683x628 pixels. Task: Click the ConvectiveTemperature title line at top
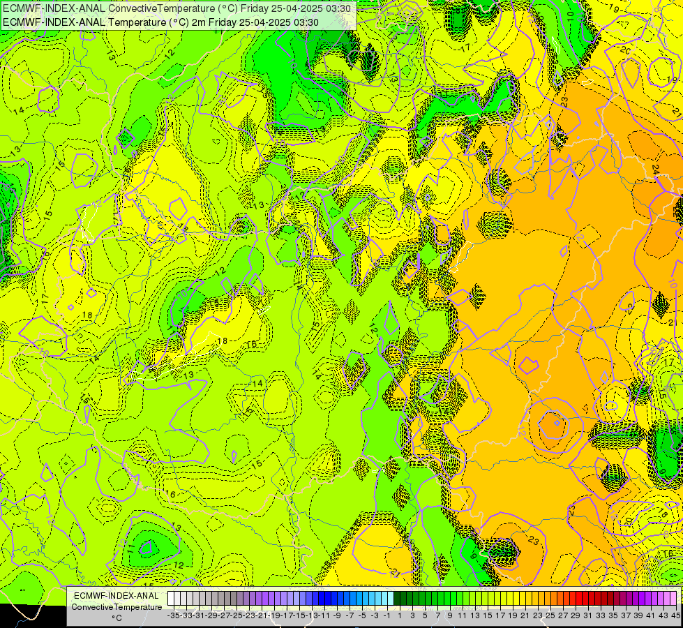tap(177, 8)
